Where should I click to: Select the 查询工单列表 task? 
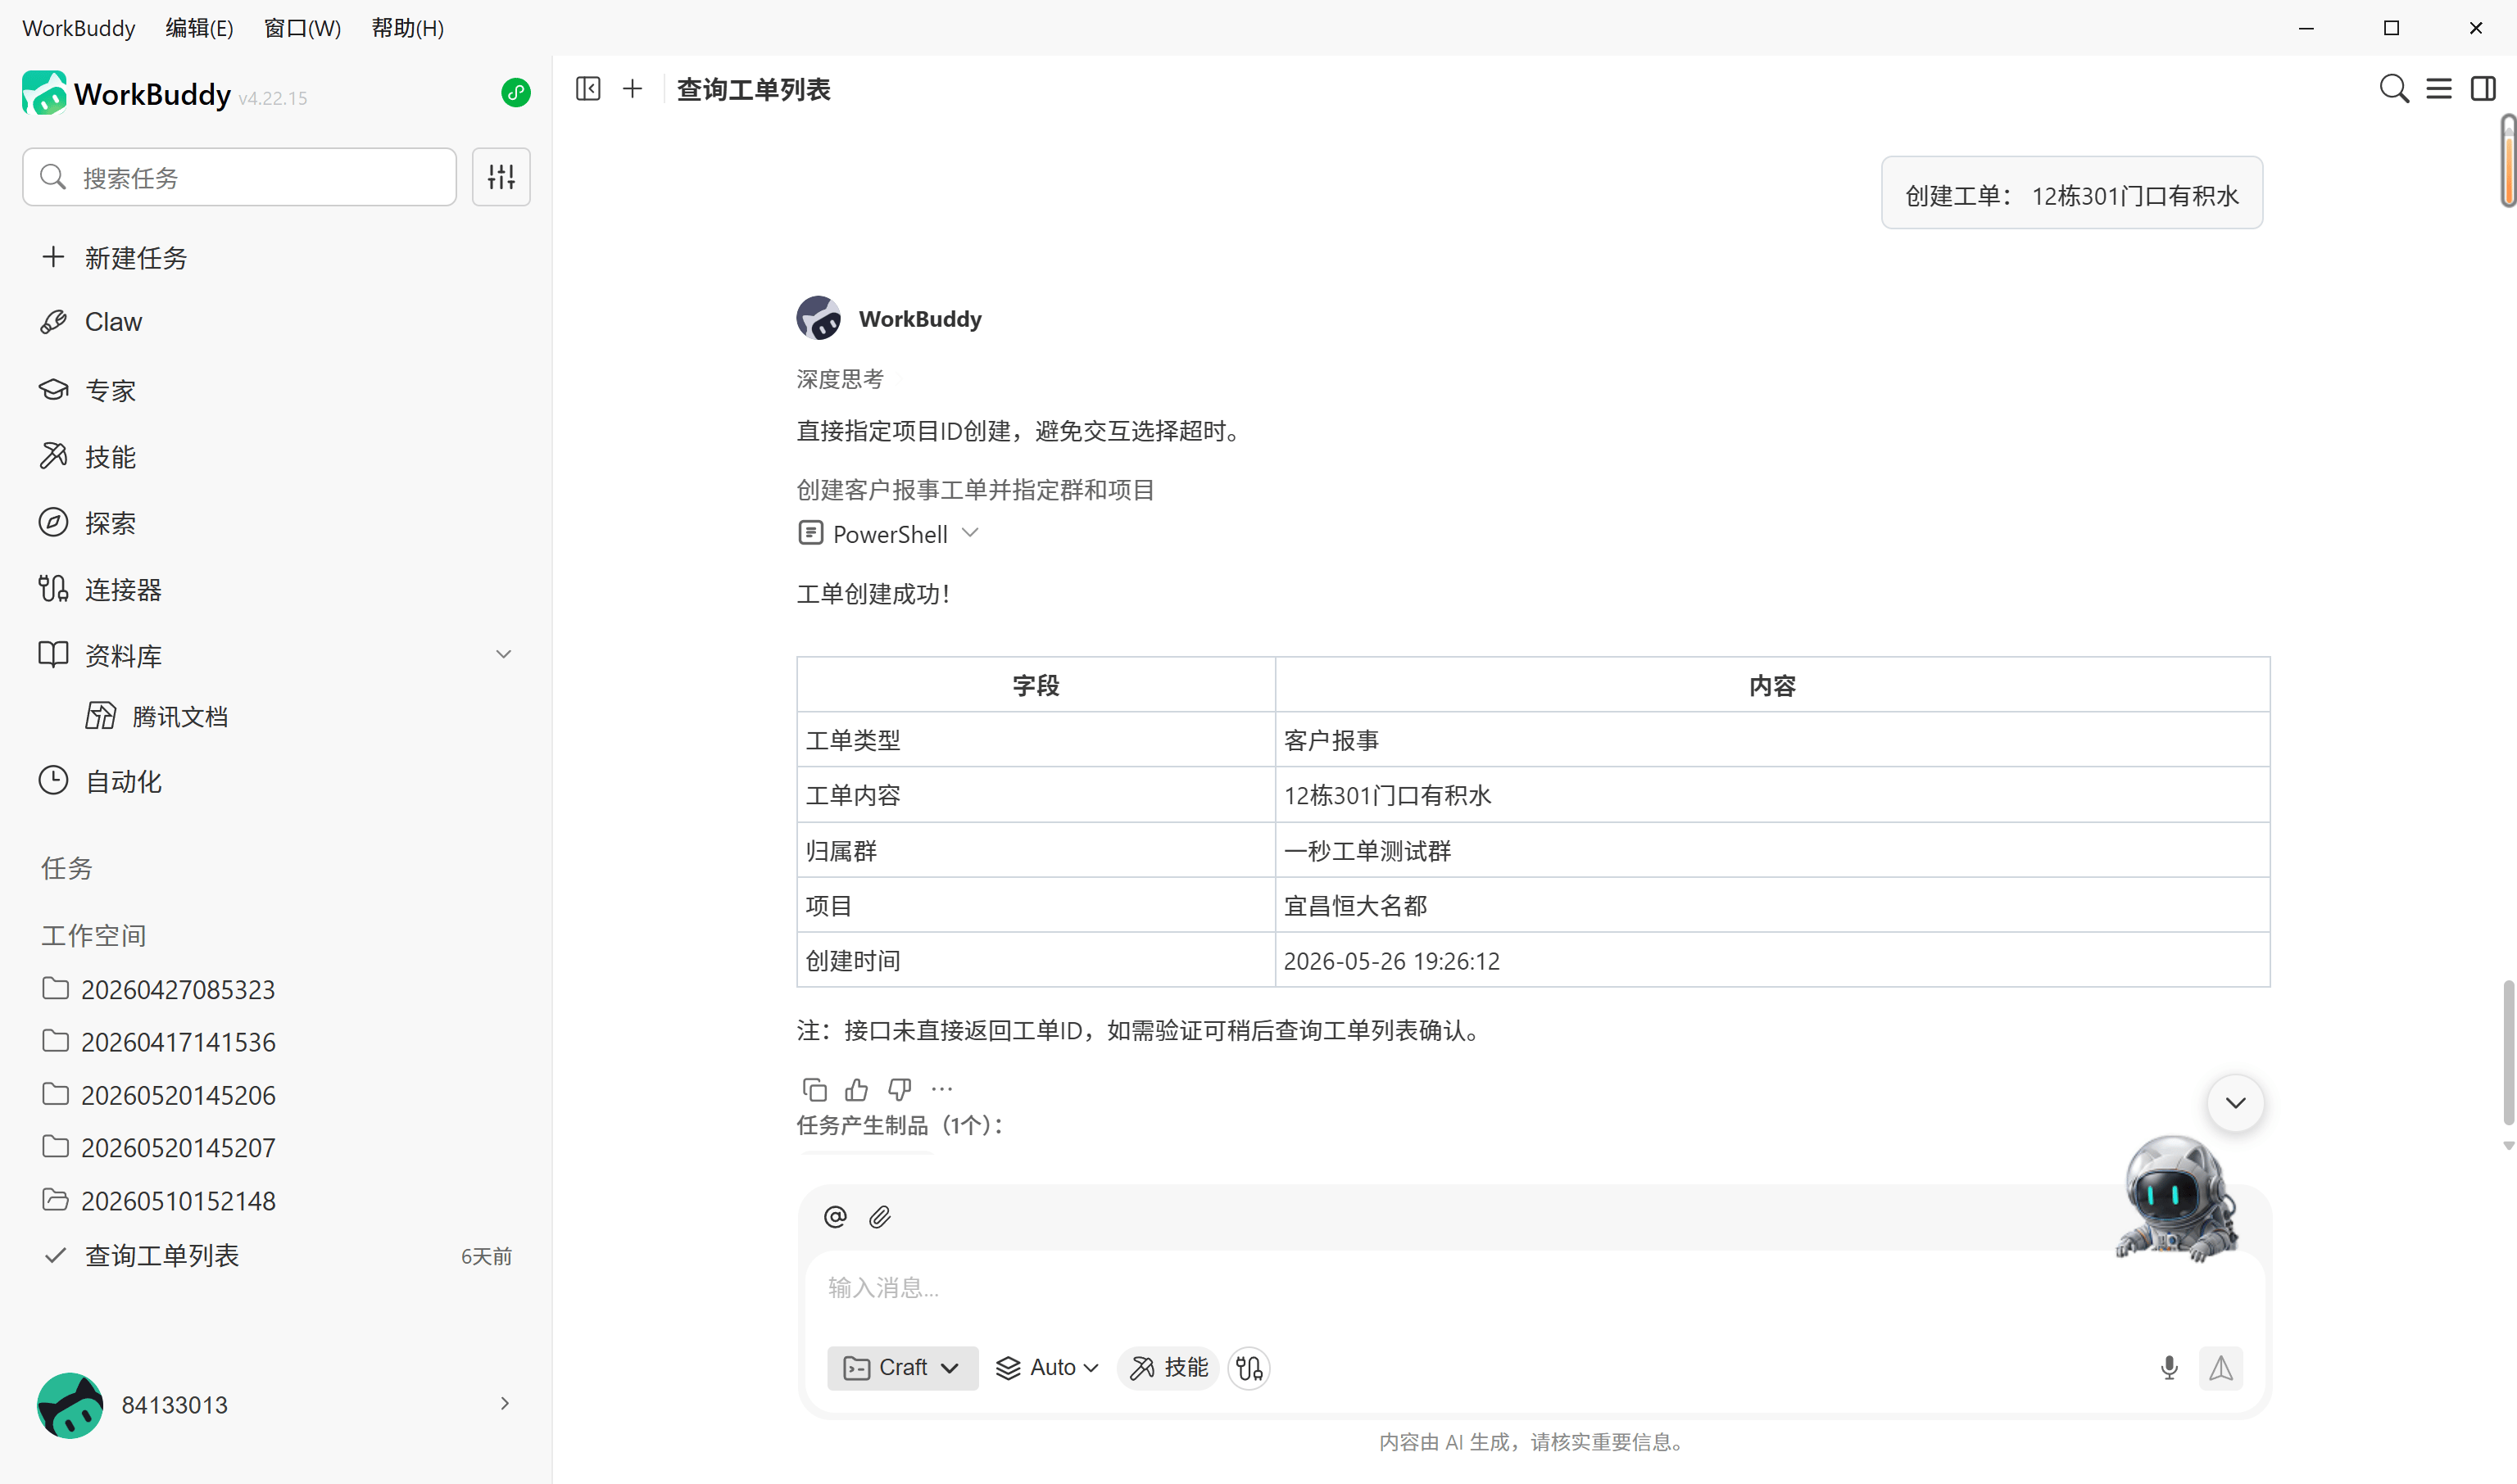(x=276, y=1256)
